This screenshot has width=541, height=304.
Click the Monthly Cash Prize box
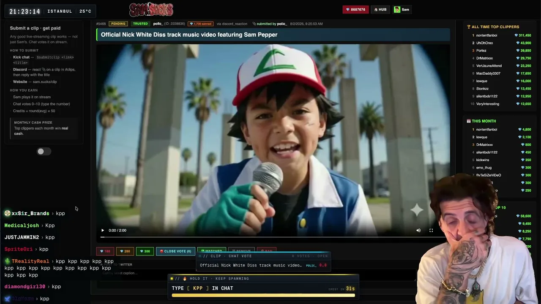tap(44, 128)
